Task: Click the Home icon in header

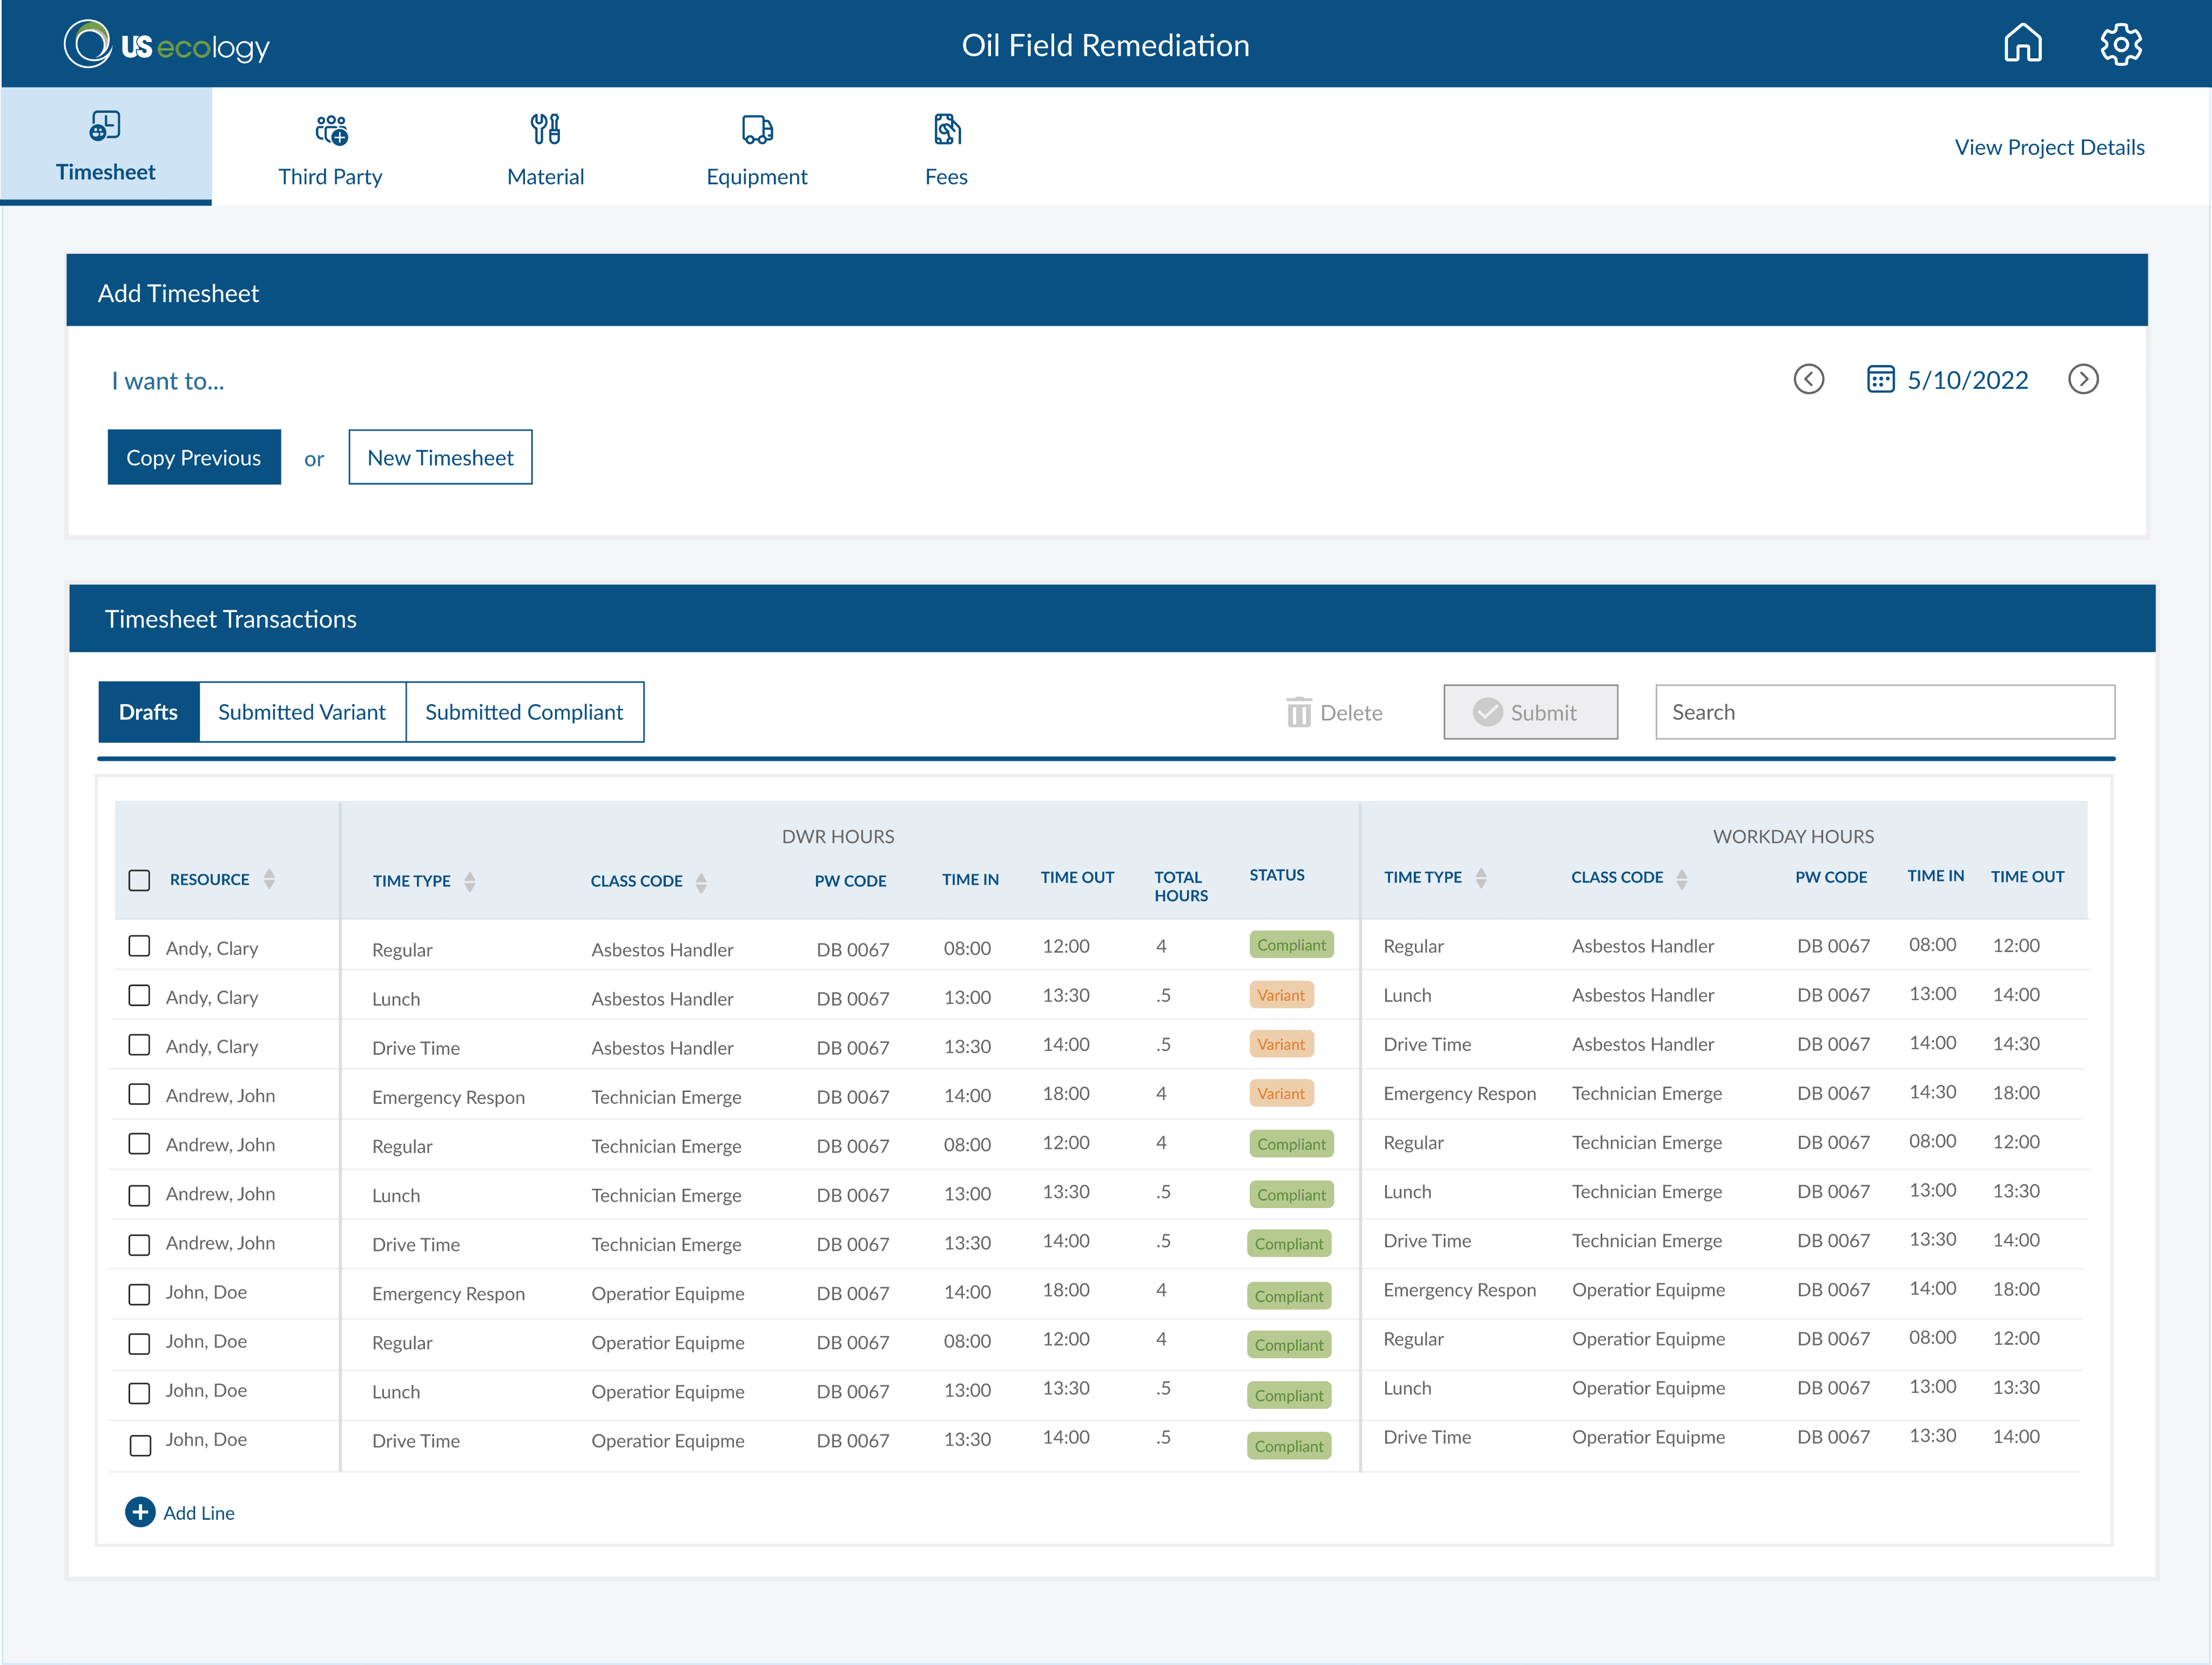Action: pos(2022,44)
